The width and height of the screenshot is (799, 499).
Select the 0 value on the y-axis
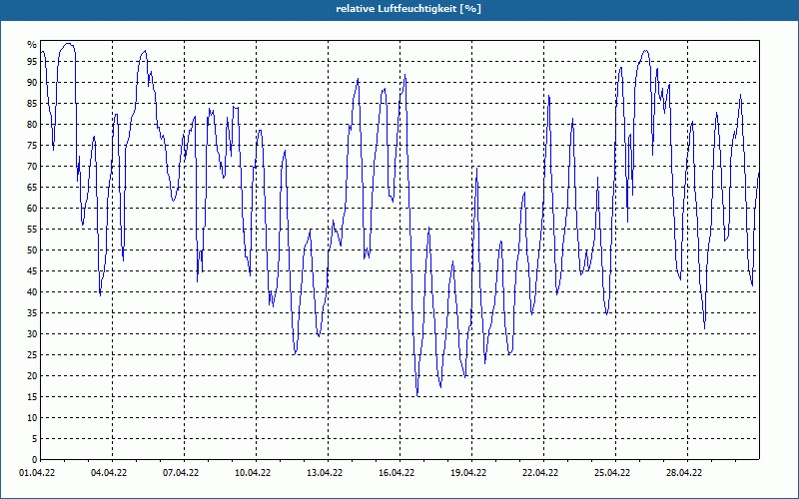[35, 460]
